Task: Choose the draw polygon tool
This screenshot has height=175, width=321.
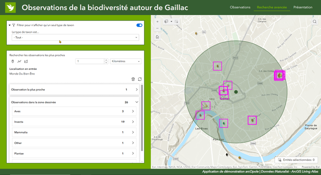Action: coord(25,61)
